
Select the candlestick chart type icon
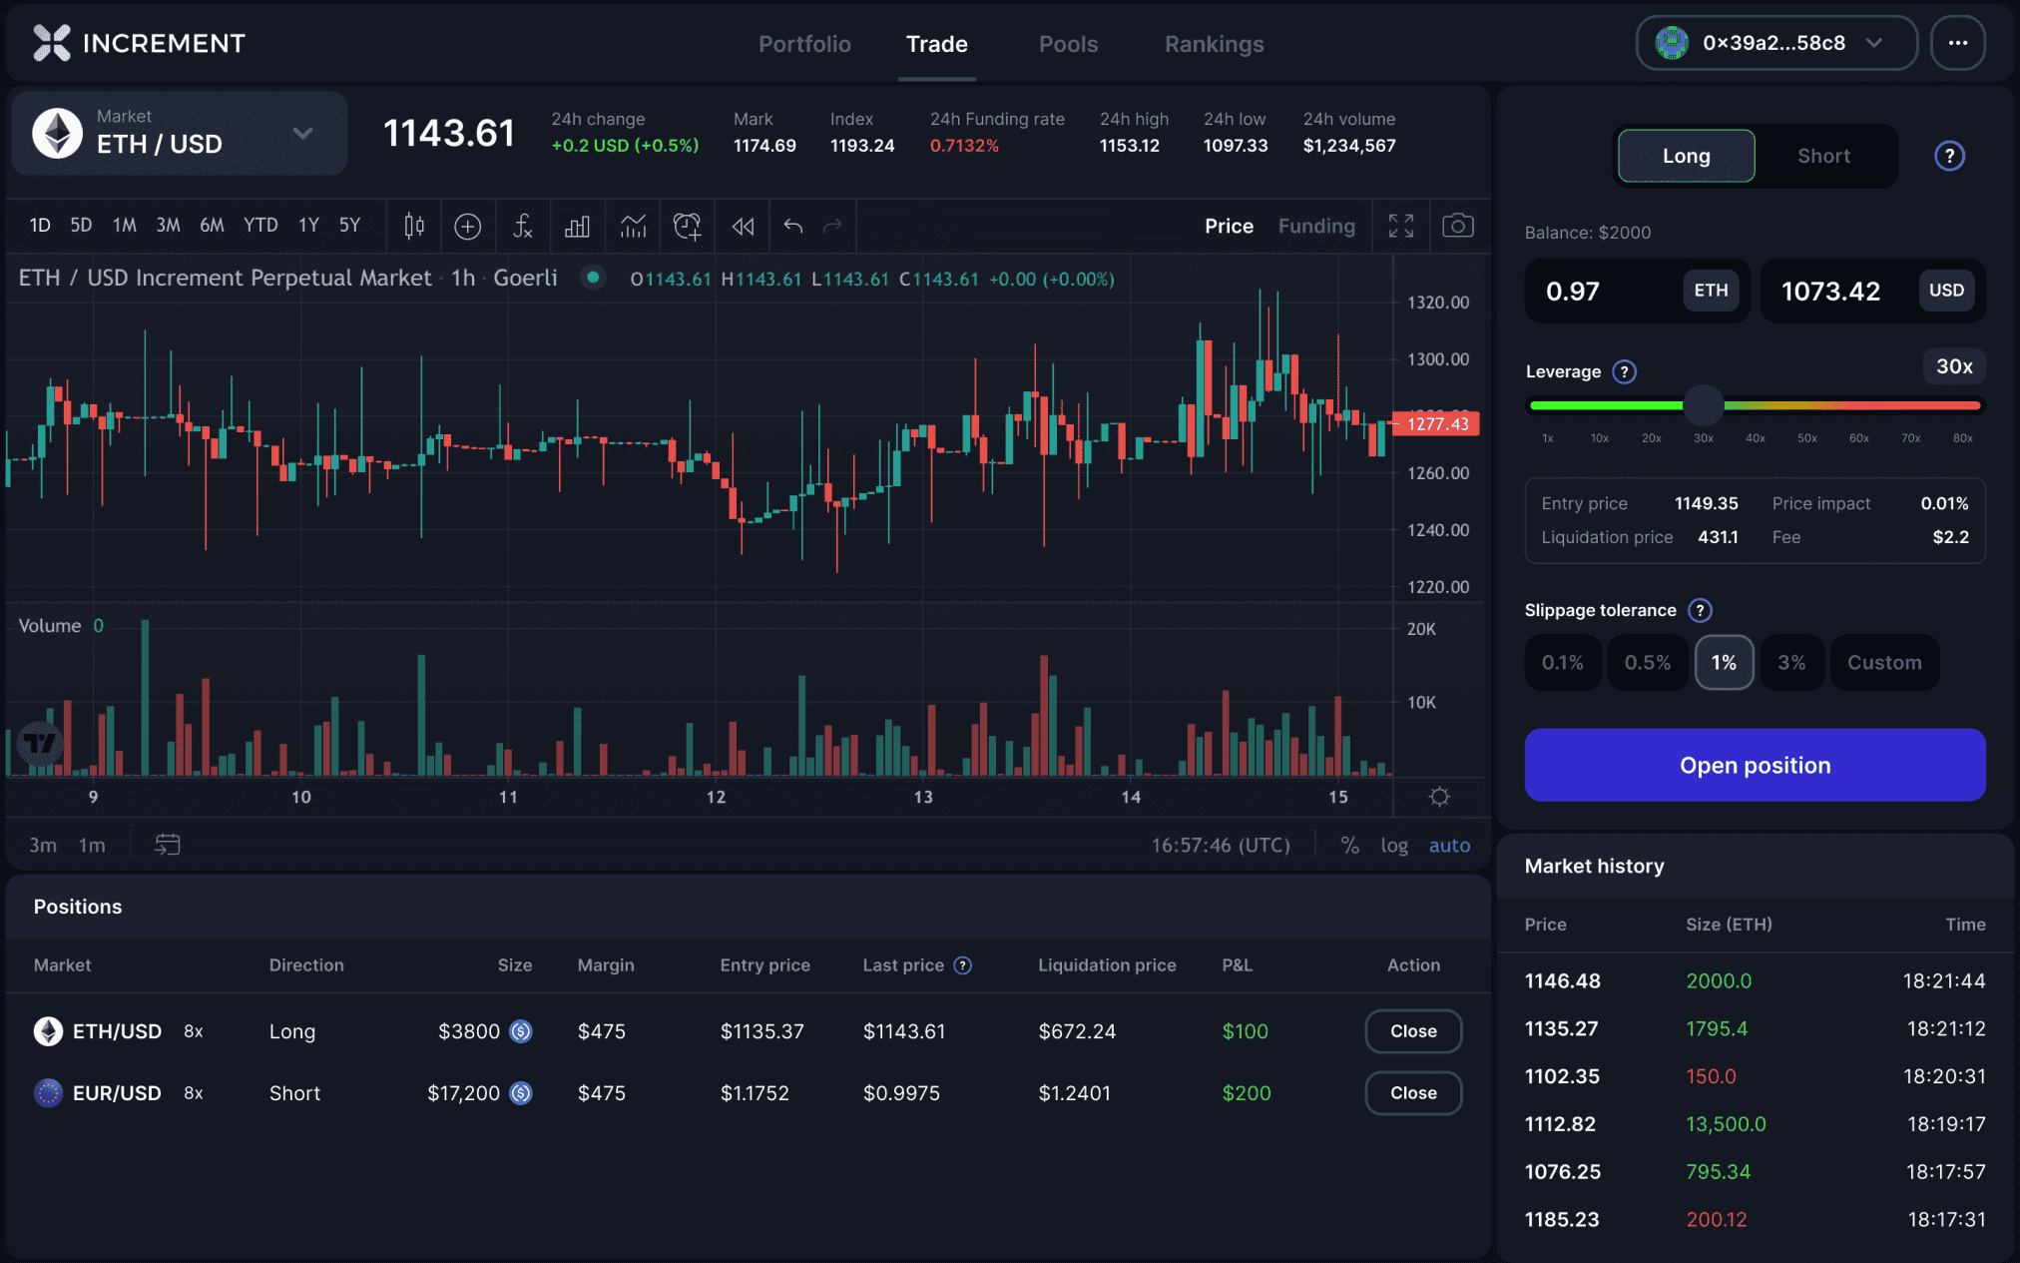[414, 226]
